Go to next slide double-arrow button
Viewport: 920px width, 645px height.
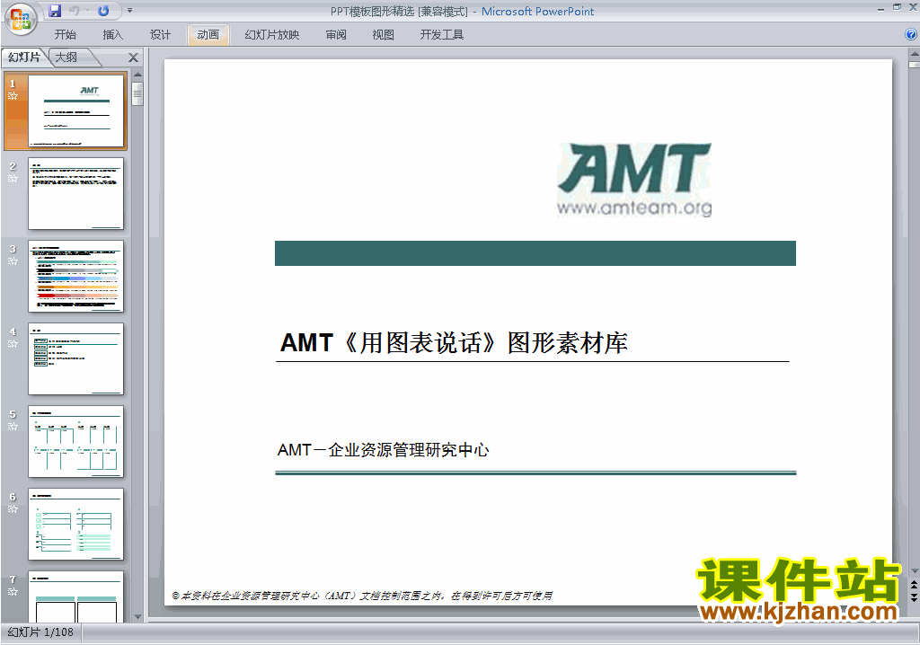[914, 596]
